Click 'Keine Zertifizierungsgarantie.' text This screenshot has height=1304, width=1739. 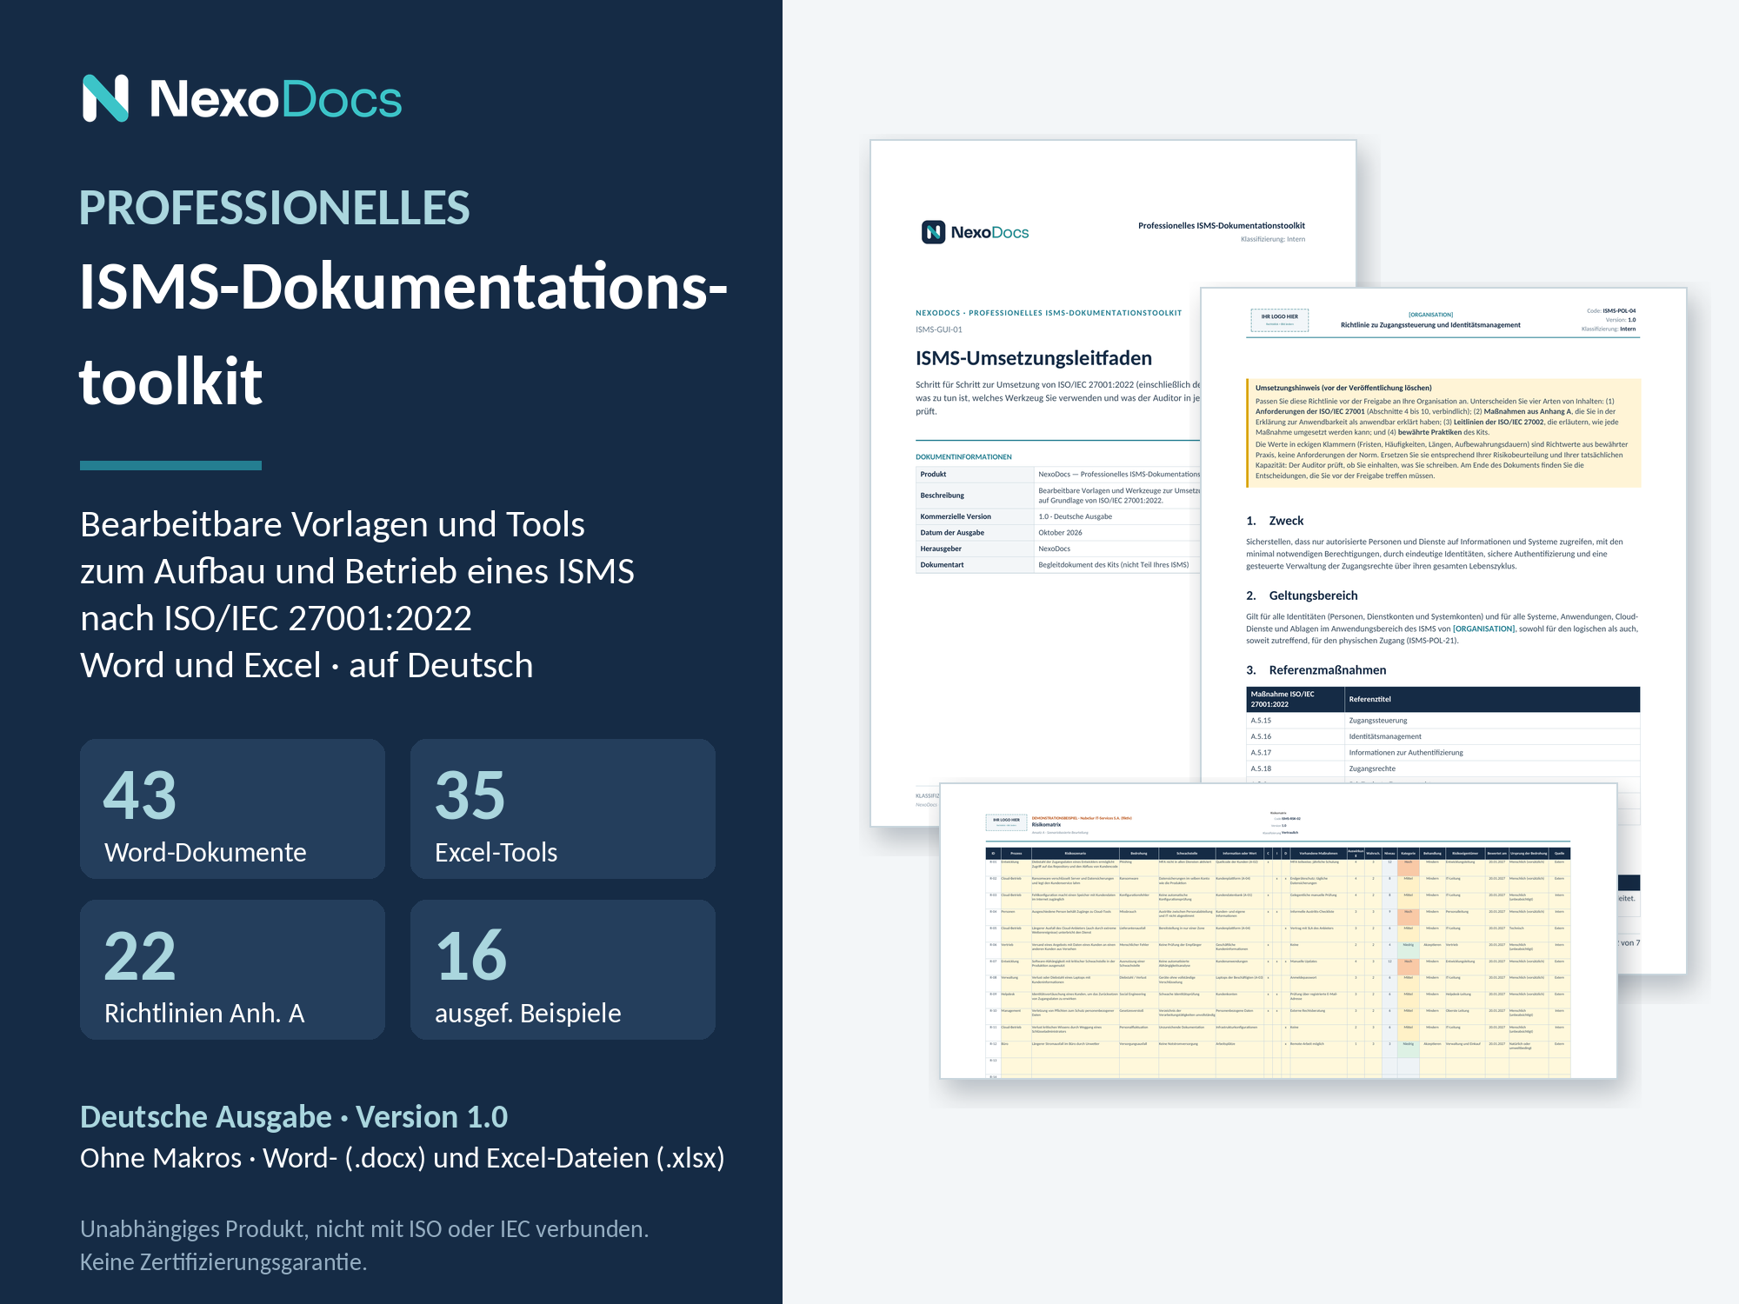point(223,1262)
